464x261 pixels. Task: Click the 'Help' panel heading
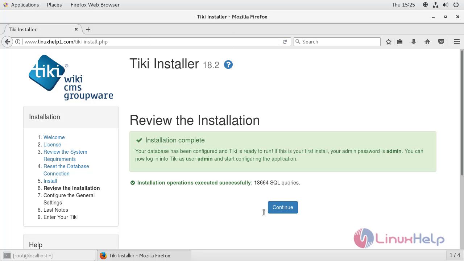[x=36, y=245]
